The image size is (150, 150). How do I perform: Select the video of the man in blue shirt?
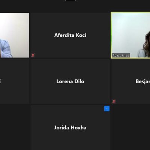click(x=15, y=35)
